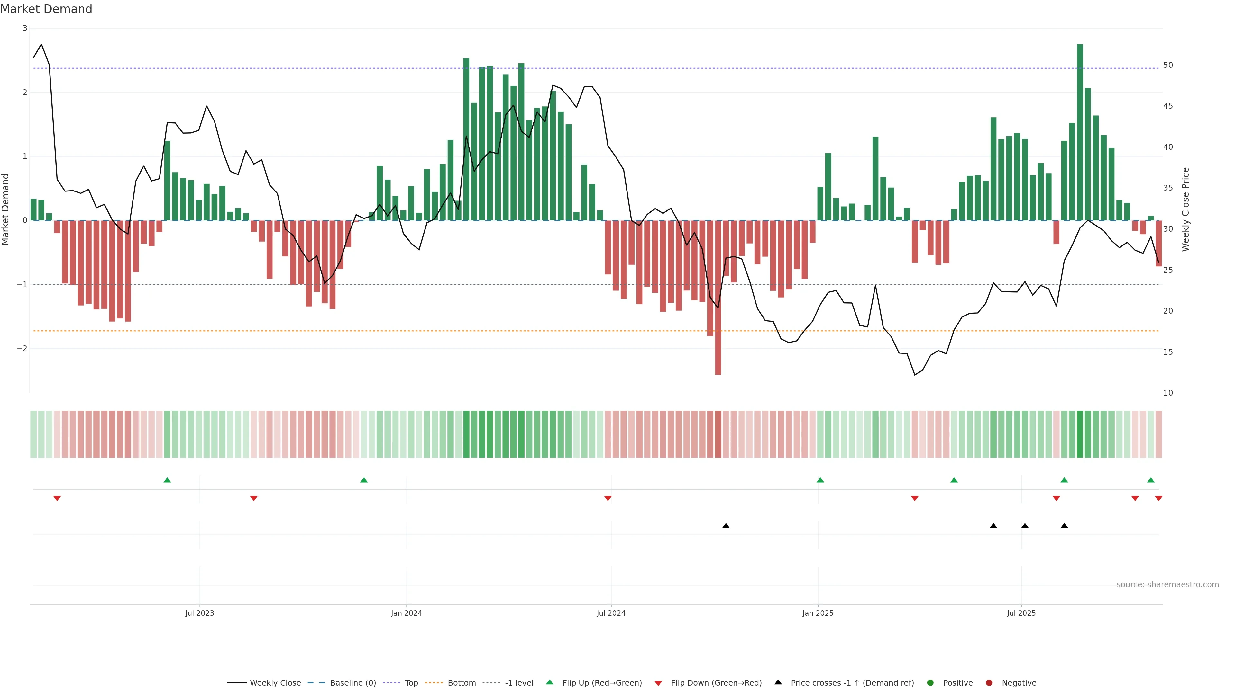Click the dark red Negative legend dot
1235x694 pixels.
tap(989, 682)
